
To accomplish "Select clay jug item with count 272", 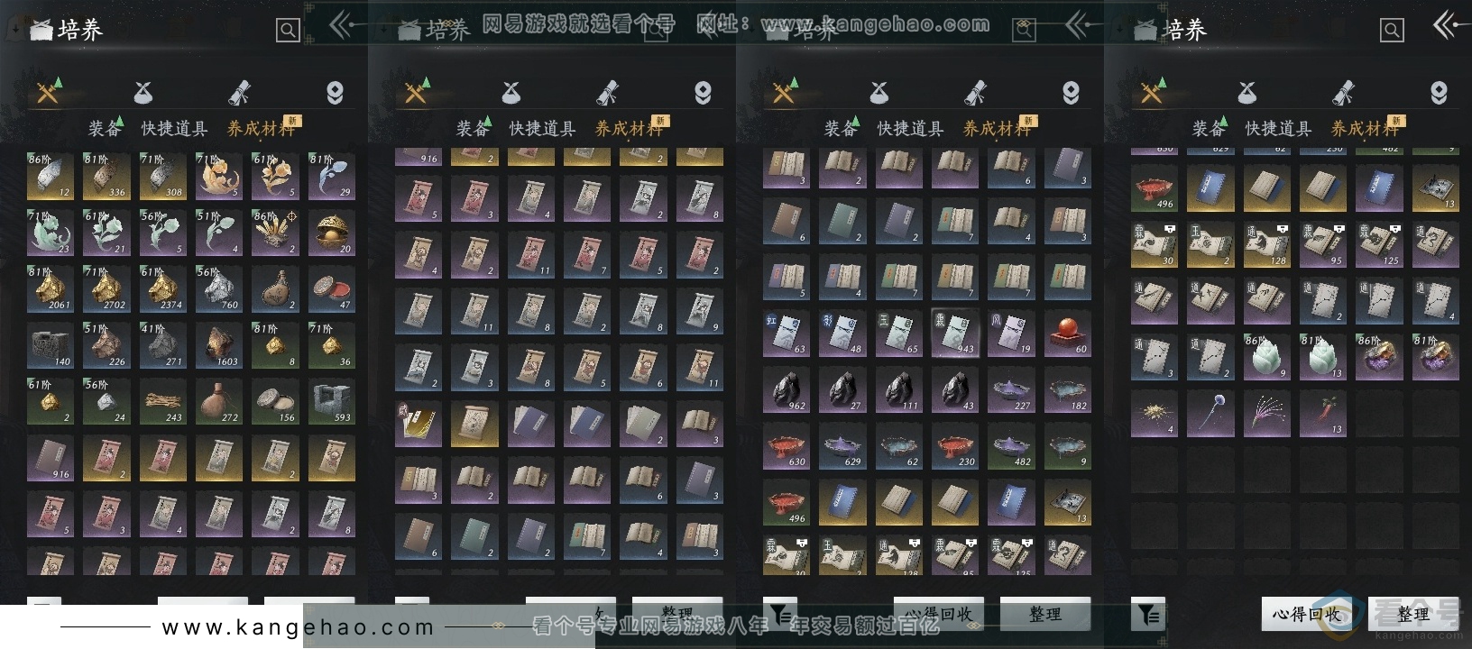I will click(x=219, y=401).
